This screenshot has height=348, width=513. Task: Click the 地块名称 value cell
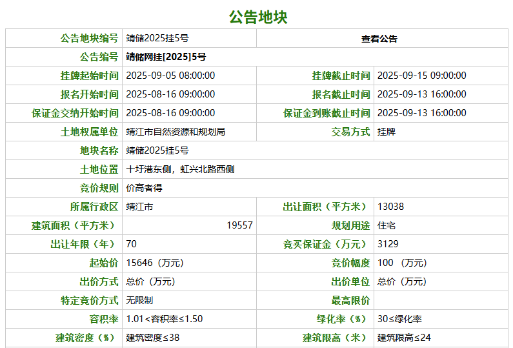(315, 150)
